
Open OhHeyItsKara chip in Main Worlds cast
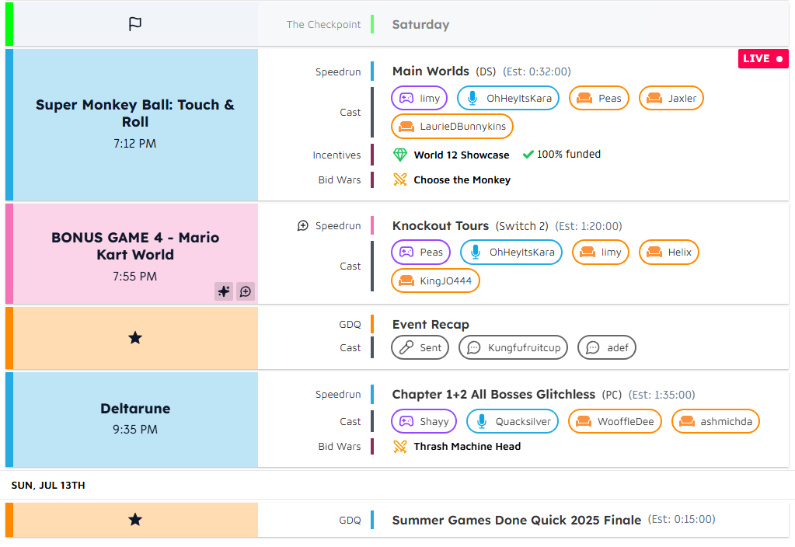[508, 98]
